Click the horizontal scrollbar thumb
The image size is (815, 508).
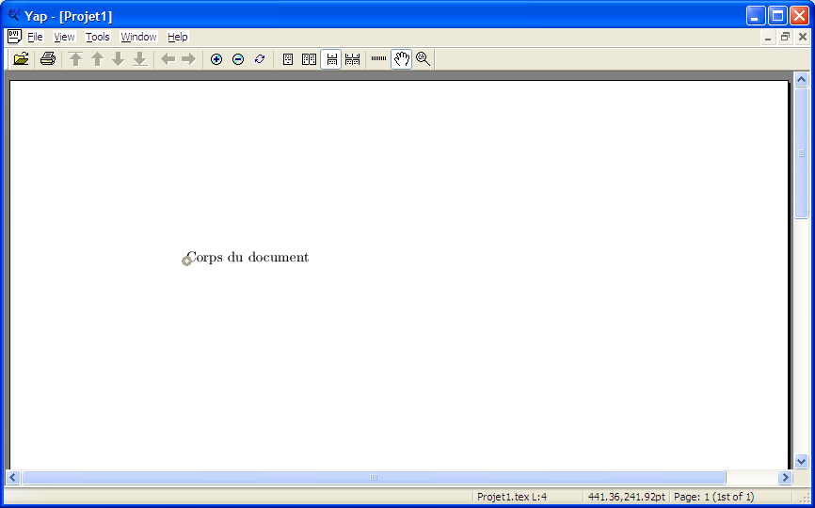[374, 477]
